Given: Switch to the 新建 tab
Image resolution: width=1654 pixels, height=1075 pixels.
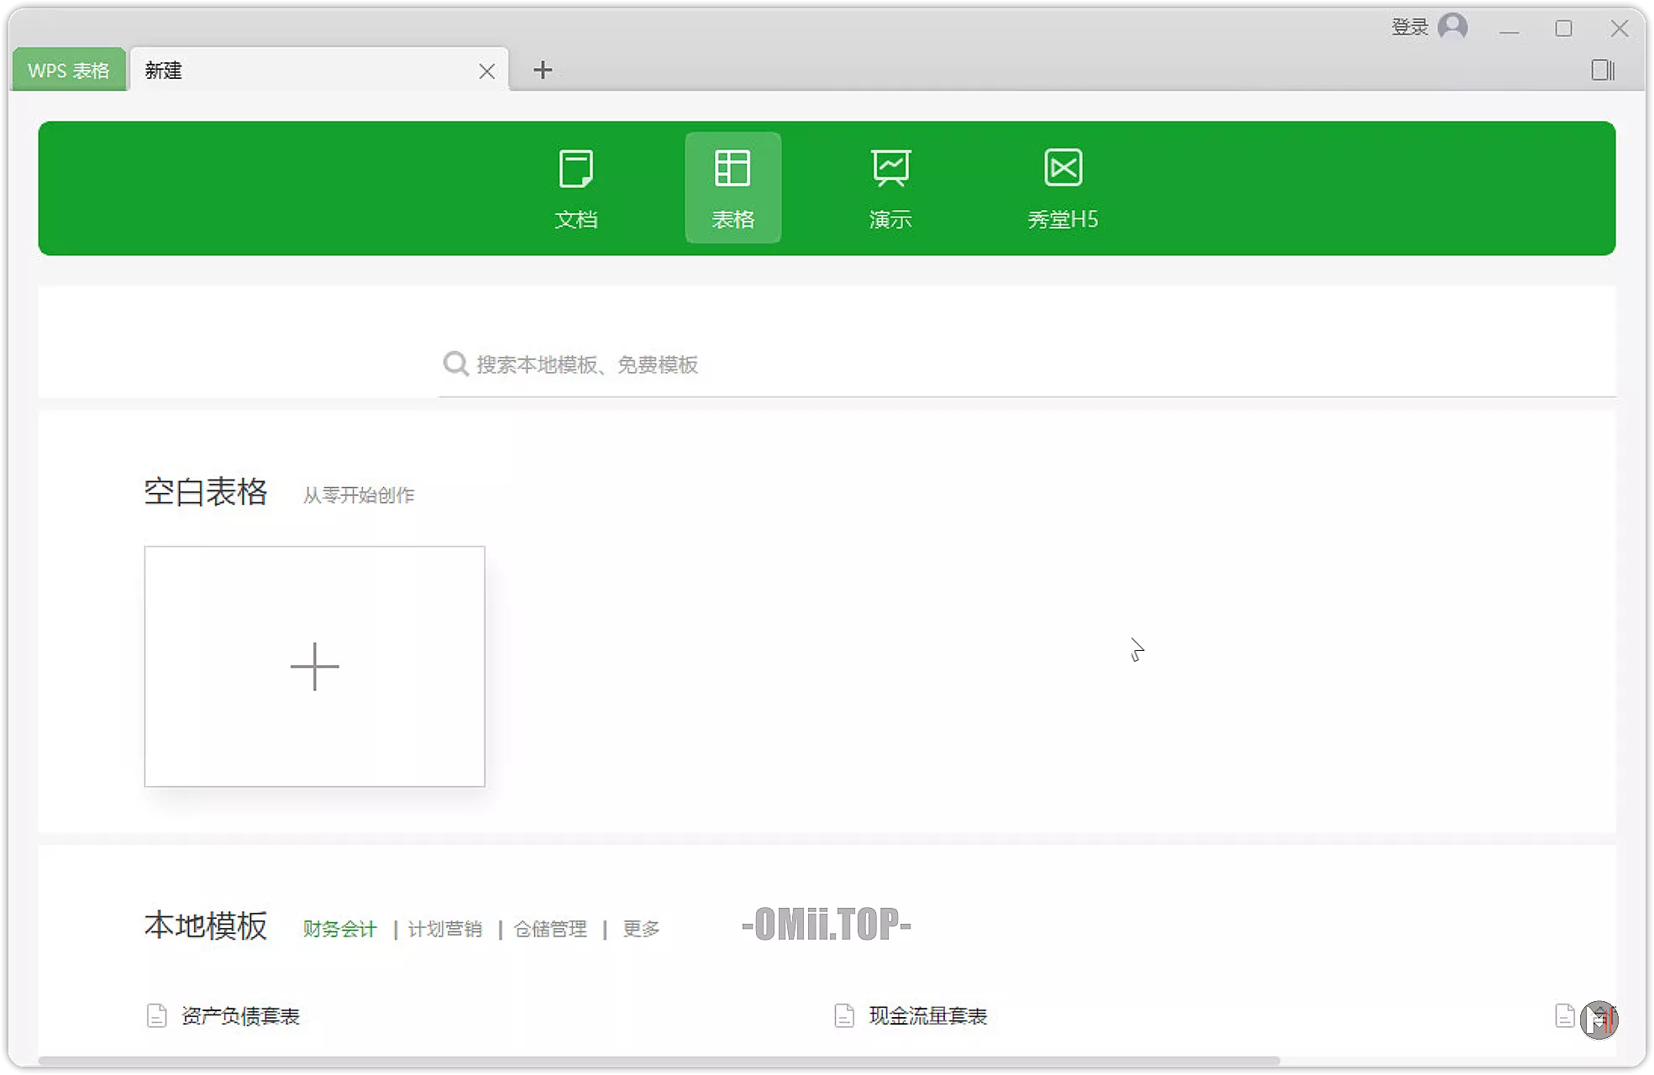Looking at the screenshot, I should (319, 70).
